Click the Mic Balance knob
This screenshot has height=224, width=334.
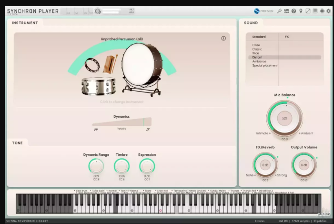tap(284, 118)
